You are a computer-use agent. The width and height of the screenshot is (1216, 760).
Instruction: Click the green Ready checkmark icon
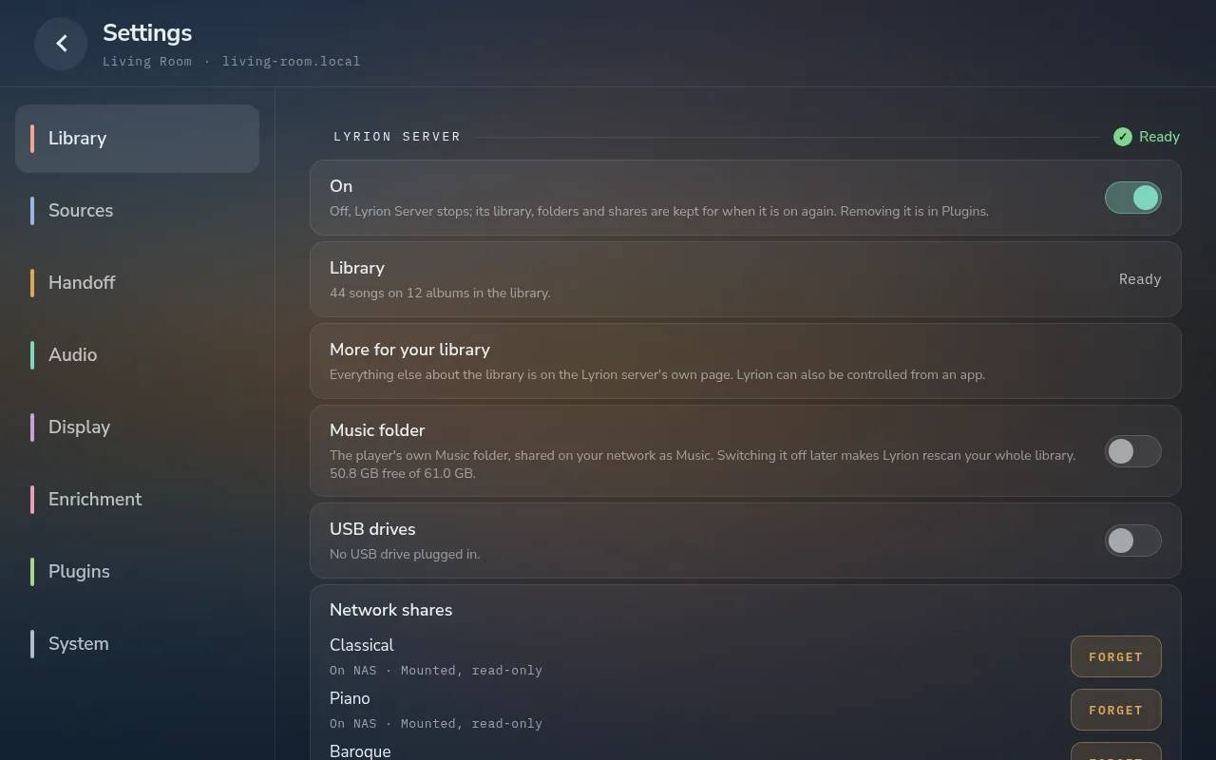click(x=1123, y=137)
